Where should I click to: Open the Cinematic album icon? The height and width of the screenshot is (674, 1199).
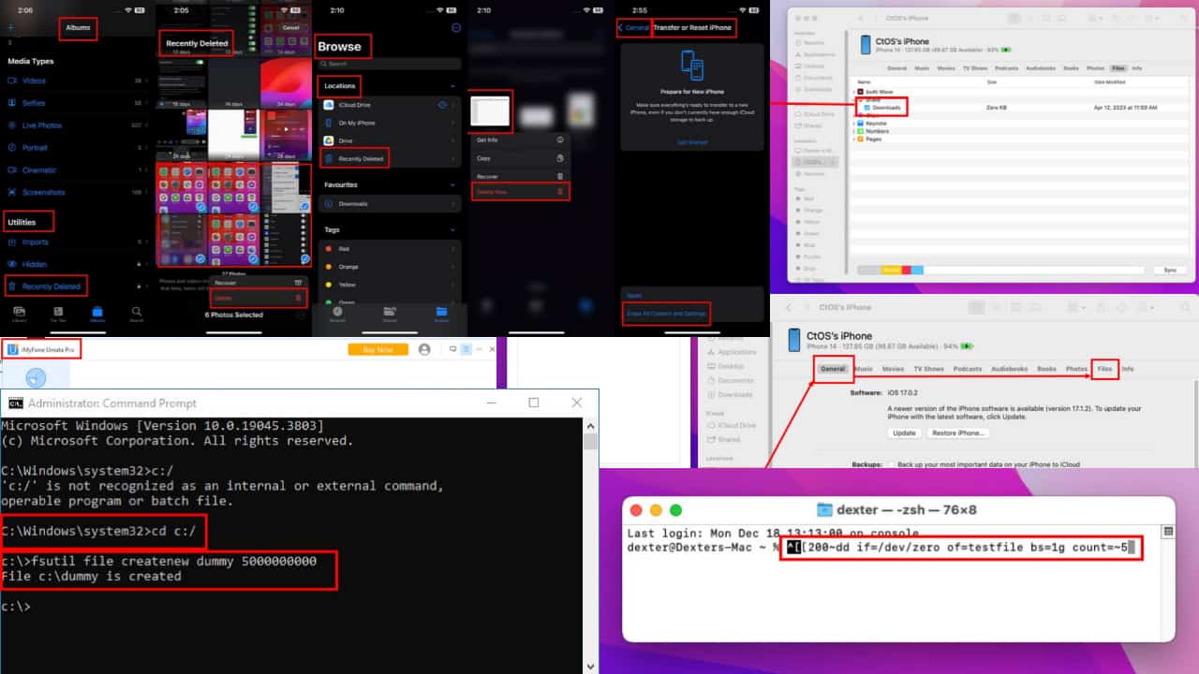coord(12,170)
